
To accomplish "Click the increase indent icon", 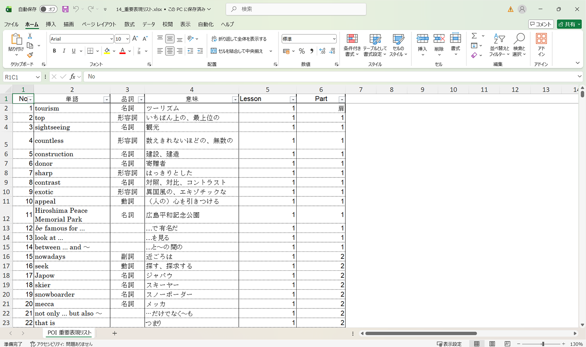I will [x=200, y=51].
